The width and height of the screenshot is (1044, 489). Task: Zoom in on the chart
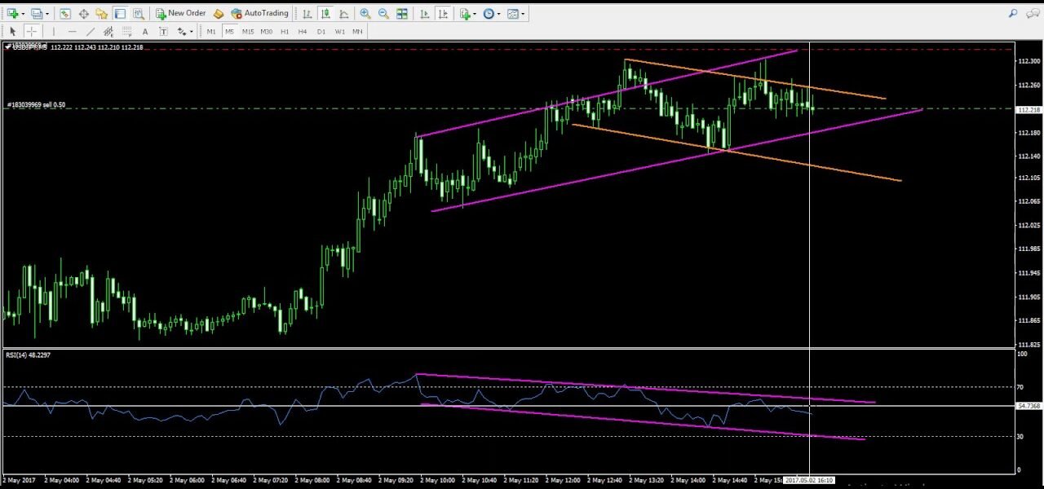[365, 14]
